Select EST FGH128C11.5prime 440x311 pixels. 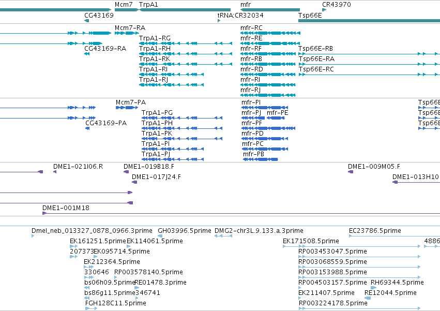pyautogui.click(x=91, y=308)
